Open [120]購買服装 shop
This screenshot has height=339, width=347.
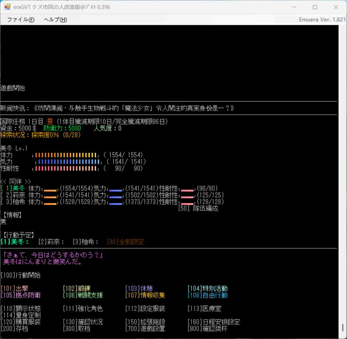pyautogui.click(x=21, y=322)
